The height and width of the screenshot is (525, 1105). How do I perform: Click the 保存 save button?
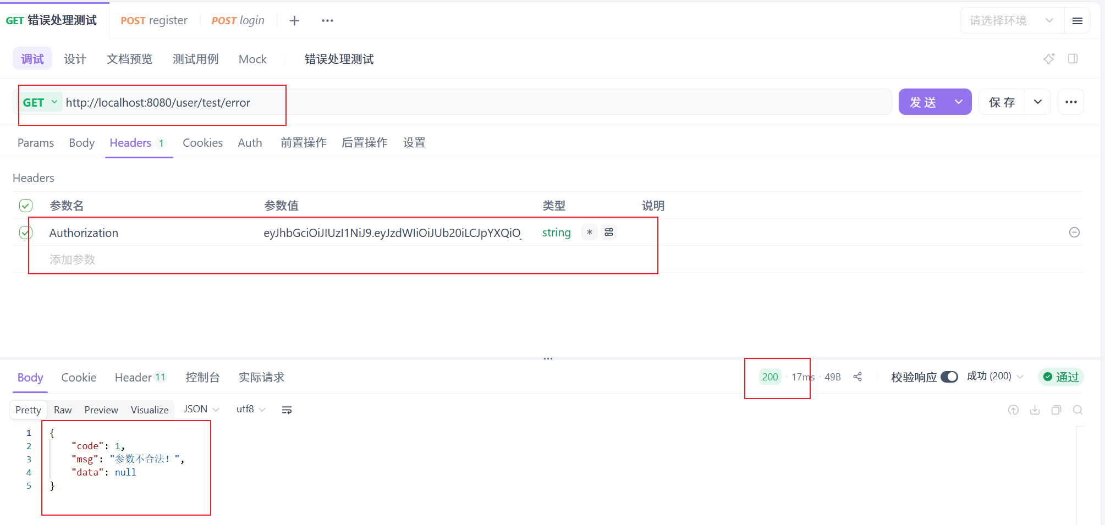tap(1002, 102)
